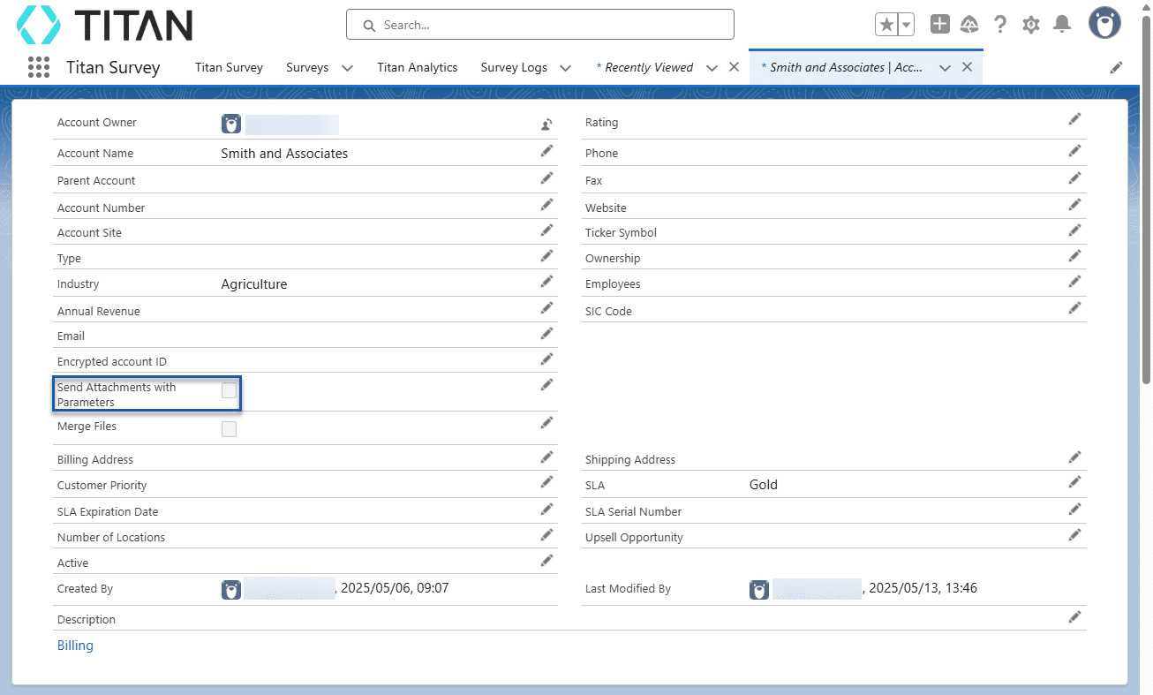The width and height of the screenshot is (1153, 695).
Task: Edit the Annual Revenue field
Action: coord(546,308)
